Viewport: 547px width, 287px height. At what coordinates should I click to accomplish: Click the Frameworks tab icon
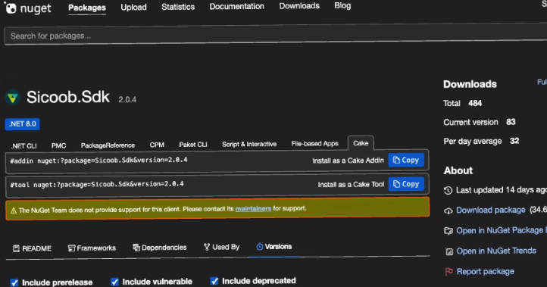point(71,248)
